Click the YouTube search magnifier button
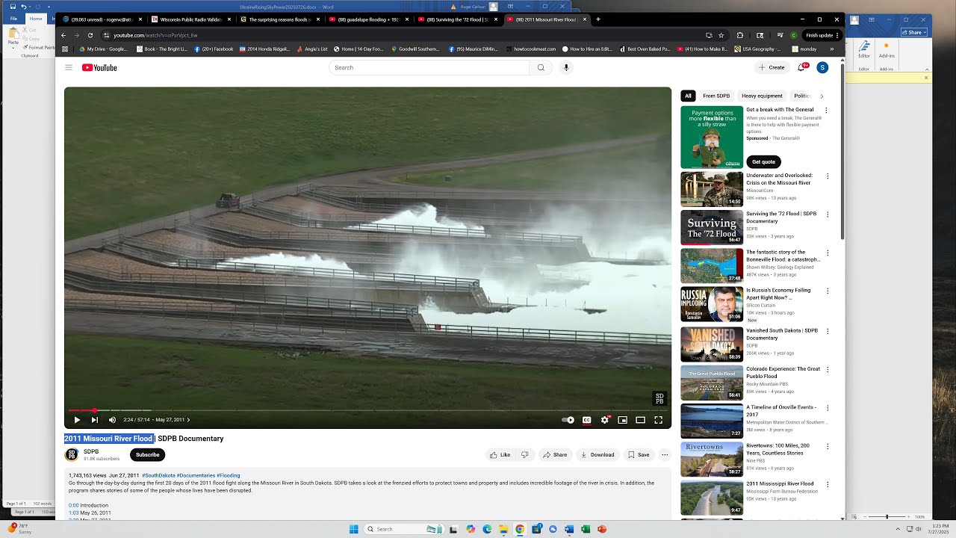Image resolution: width=956 pixels, height=538 pixels. [x=541, y=67]
